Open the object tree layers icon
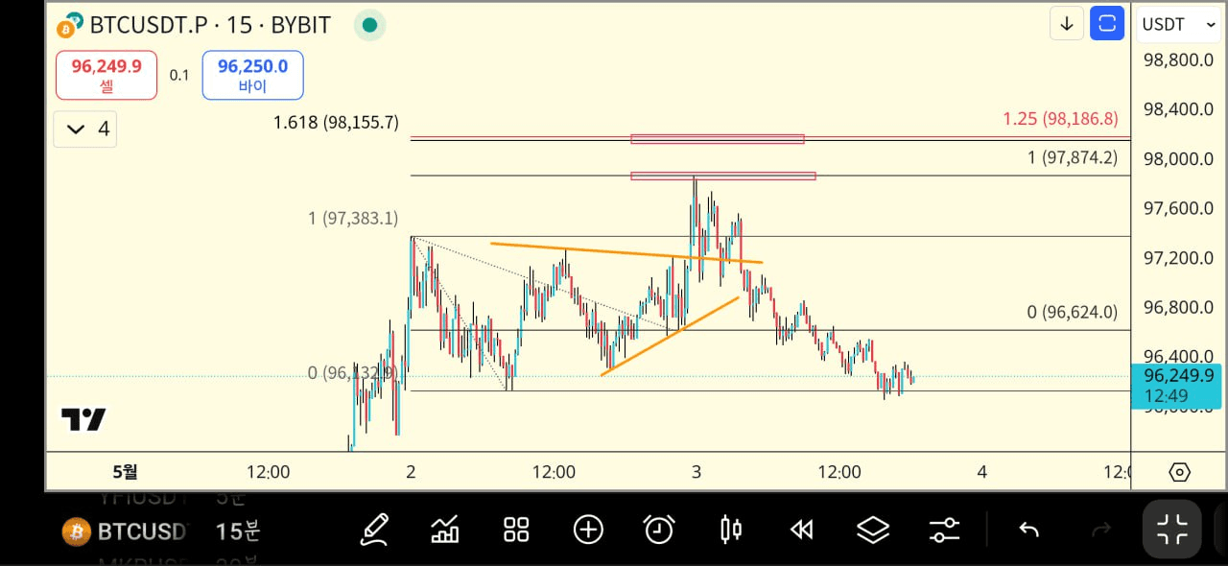The image size is (1228, 566). pyautogui.click(x=873, y=530)
